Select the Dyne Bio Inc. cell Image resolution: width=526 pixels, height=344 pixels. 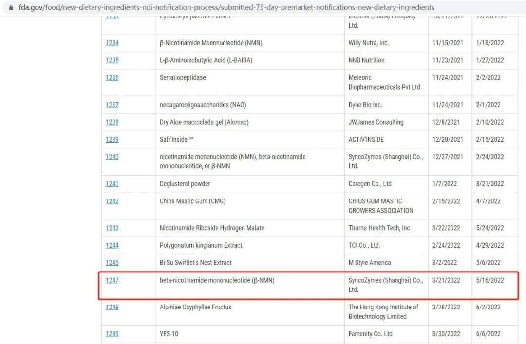[x=386, y=105]
